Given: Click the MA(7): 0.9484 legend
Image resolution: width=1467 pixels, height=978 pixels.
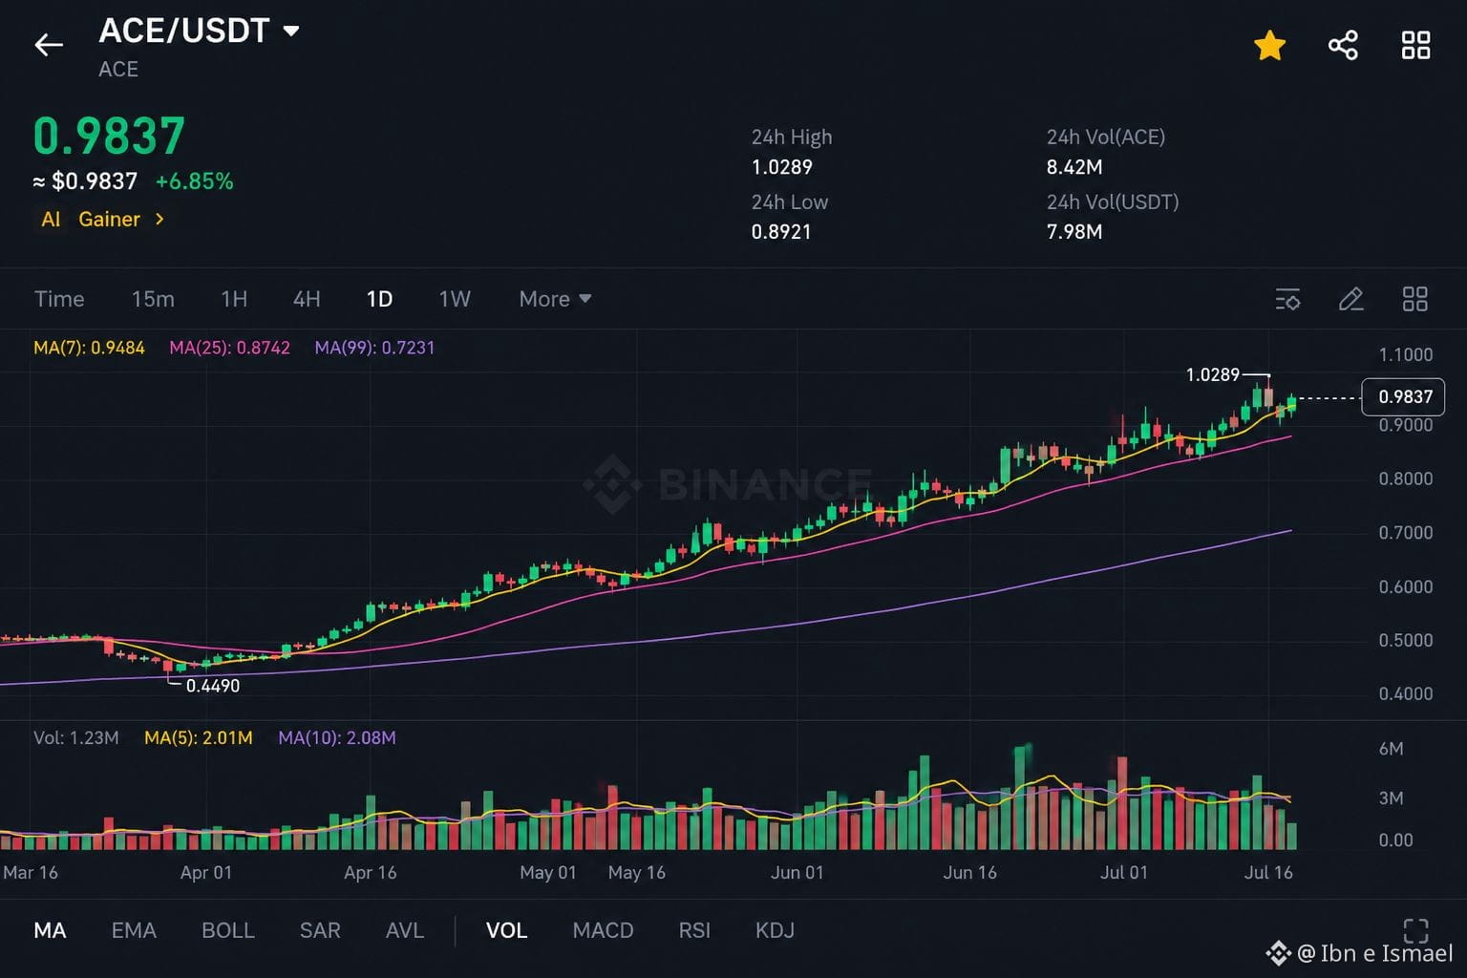Looking at the screenshot, I should click(89, 348).
